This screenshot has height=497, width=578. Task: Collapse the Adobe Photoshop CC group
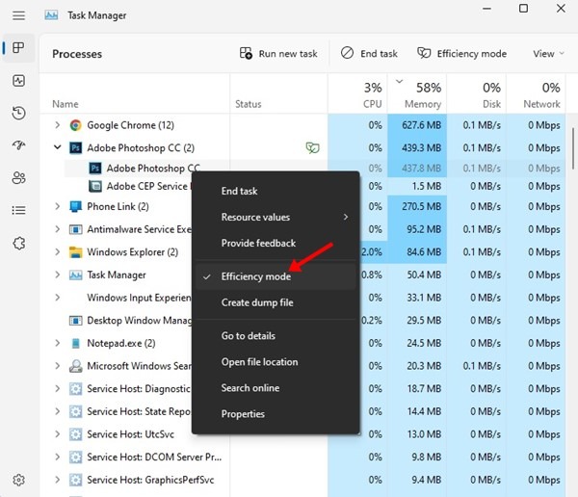[x=58, y=148]
